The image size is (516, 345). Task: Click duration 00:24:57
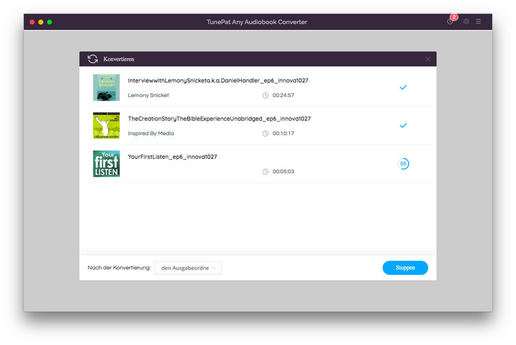coord(283,95)
